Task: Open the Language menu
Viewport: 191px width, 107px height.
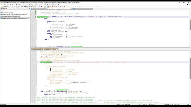Action: pos(25,5)
